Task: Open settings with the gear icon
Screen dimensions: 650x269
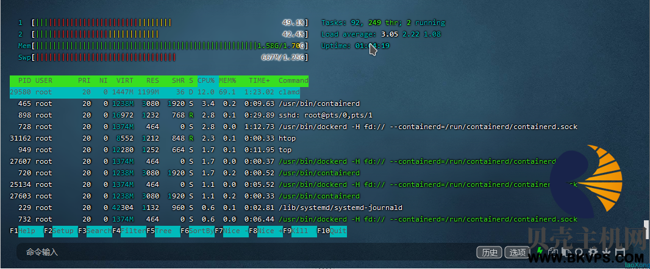Action: pyautogui.click(x=593, y=251)
